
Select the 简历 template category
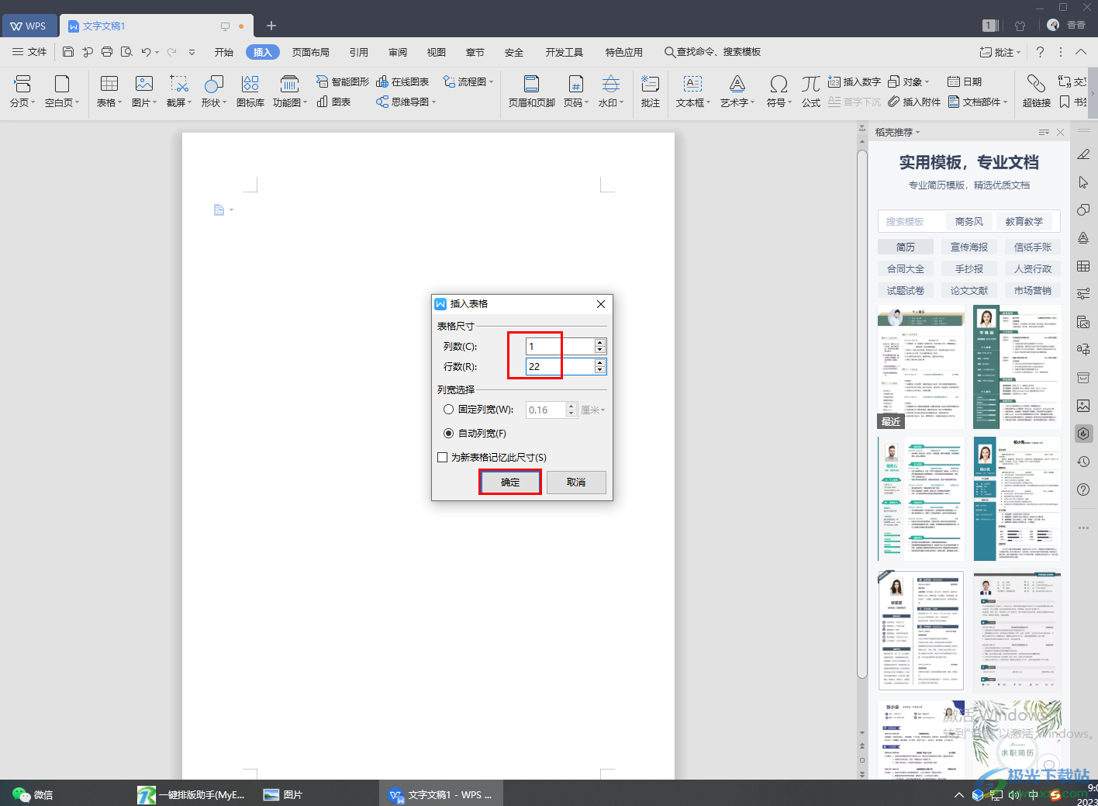coord(906,247)
